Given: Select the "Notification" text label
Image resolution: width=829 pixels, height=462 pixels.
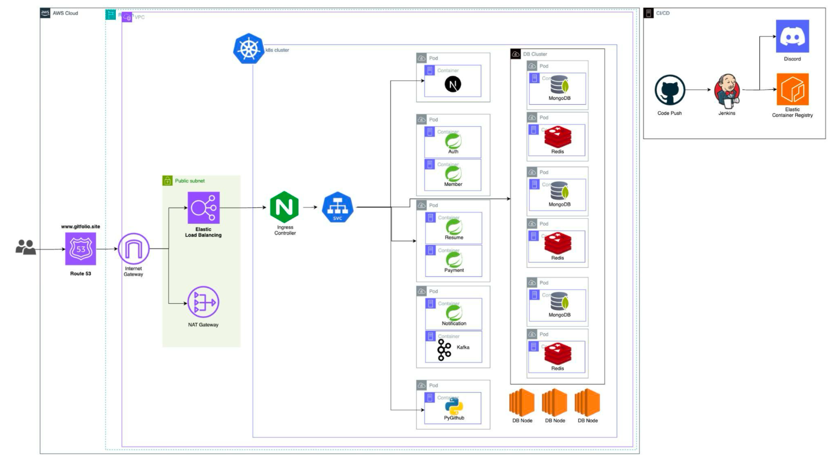Looking at the screenshot, I should click(454, 324).
